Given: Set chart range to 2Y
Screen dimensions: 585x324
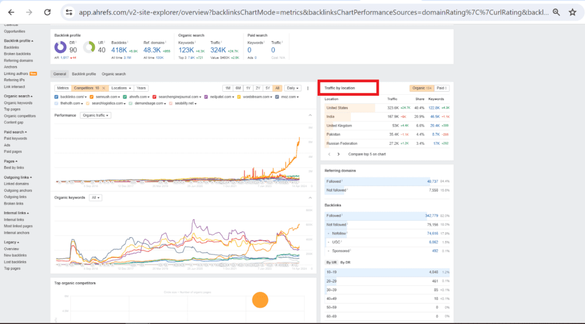Looking at the screenshot, I should [x=258, y=88].
